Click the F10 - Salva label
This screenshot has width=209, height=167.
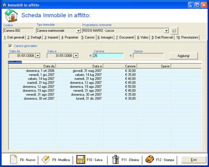pyautogui.click(x=94, y=160)
